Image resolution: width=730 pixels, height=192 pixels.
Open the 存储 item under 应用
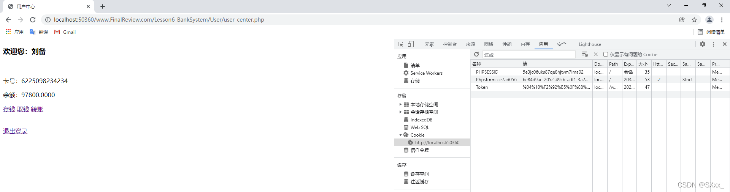412,80
